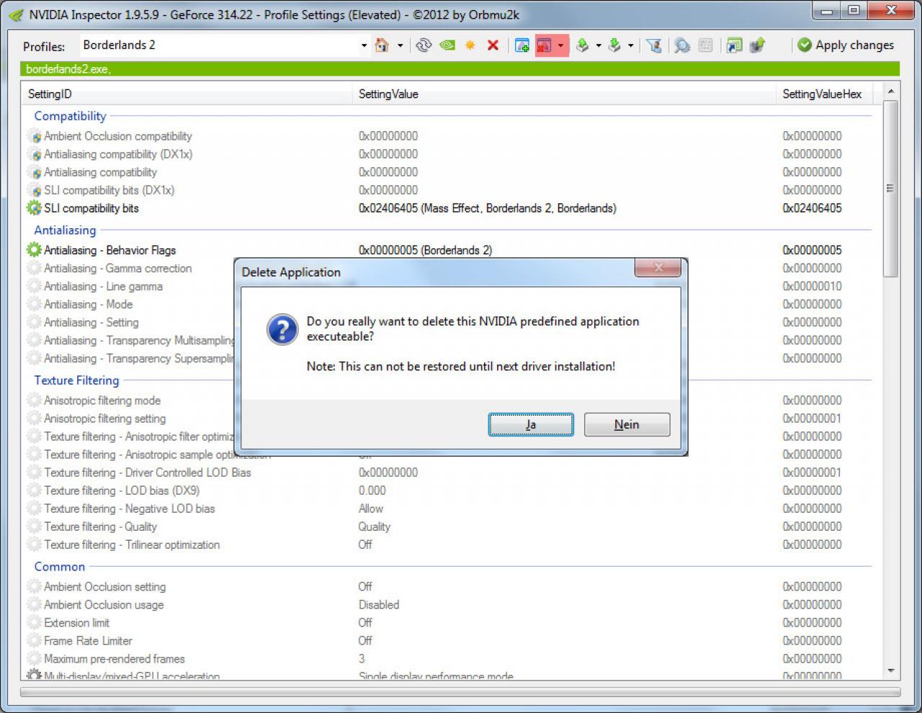Click the home profile icon

(x=382, y=45)
